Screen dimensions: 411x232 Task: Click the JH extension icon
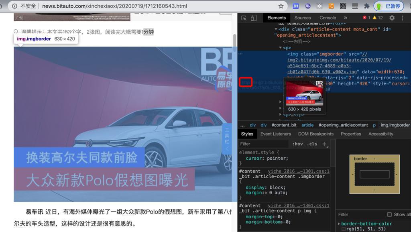pyautogui.click(x=296, y=6)
